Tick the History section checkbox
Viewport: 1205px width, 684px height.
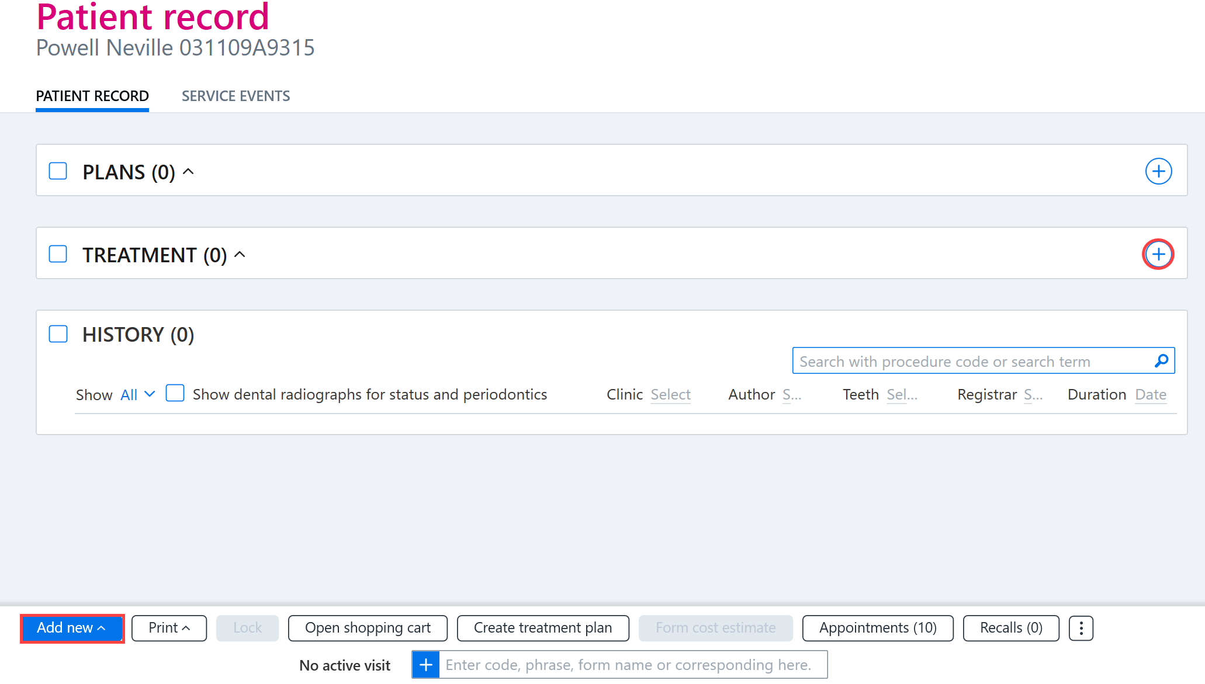(58, 334)
